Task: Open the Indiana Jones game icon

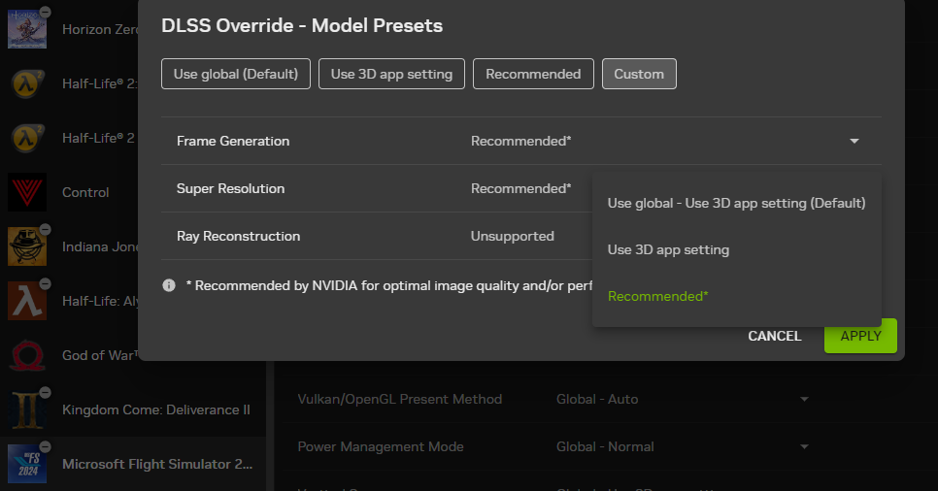Action: click(x=26, y=246)
